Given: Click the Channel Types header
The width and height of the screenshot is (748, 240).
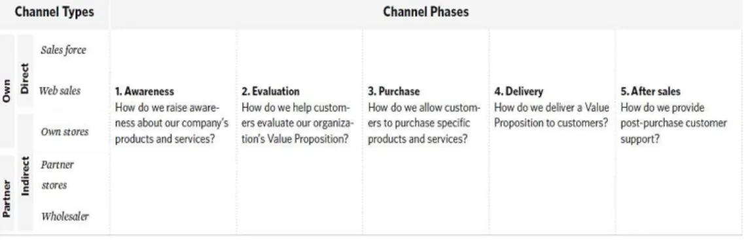Looking at the screenshot, I should (54, 12).
